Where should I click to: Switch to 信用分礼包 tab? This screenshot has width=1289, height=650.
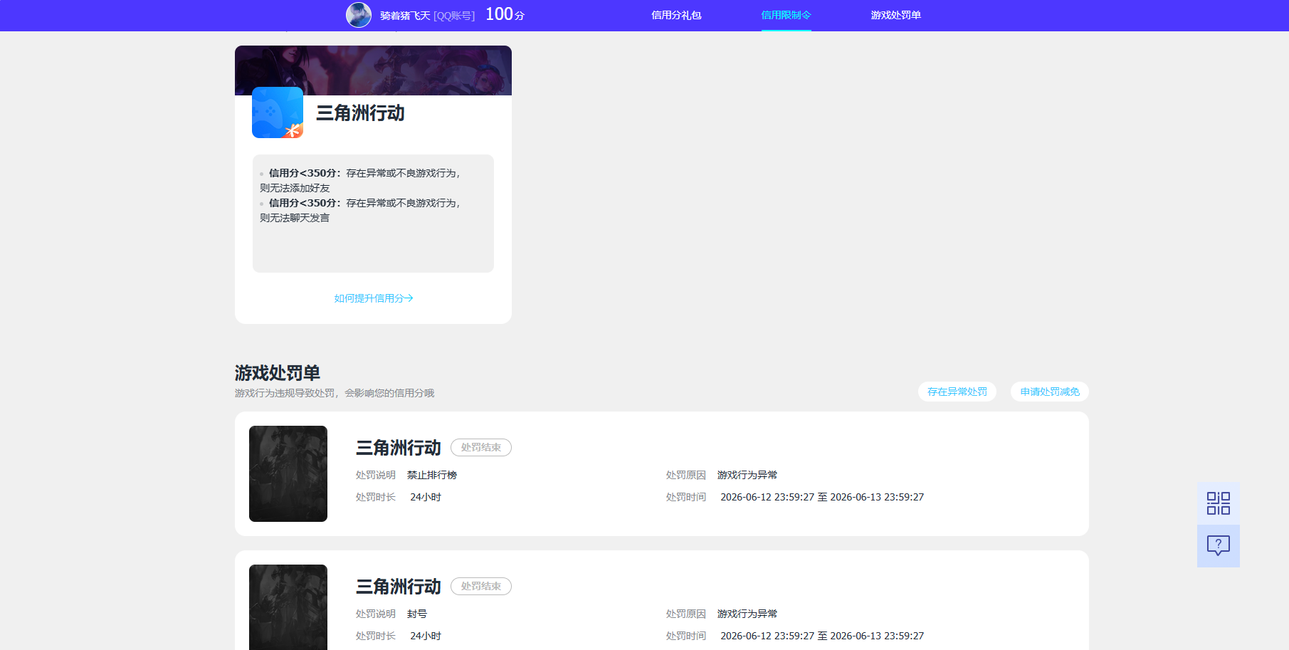pyautogui.click(x=676, y=15)
